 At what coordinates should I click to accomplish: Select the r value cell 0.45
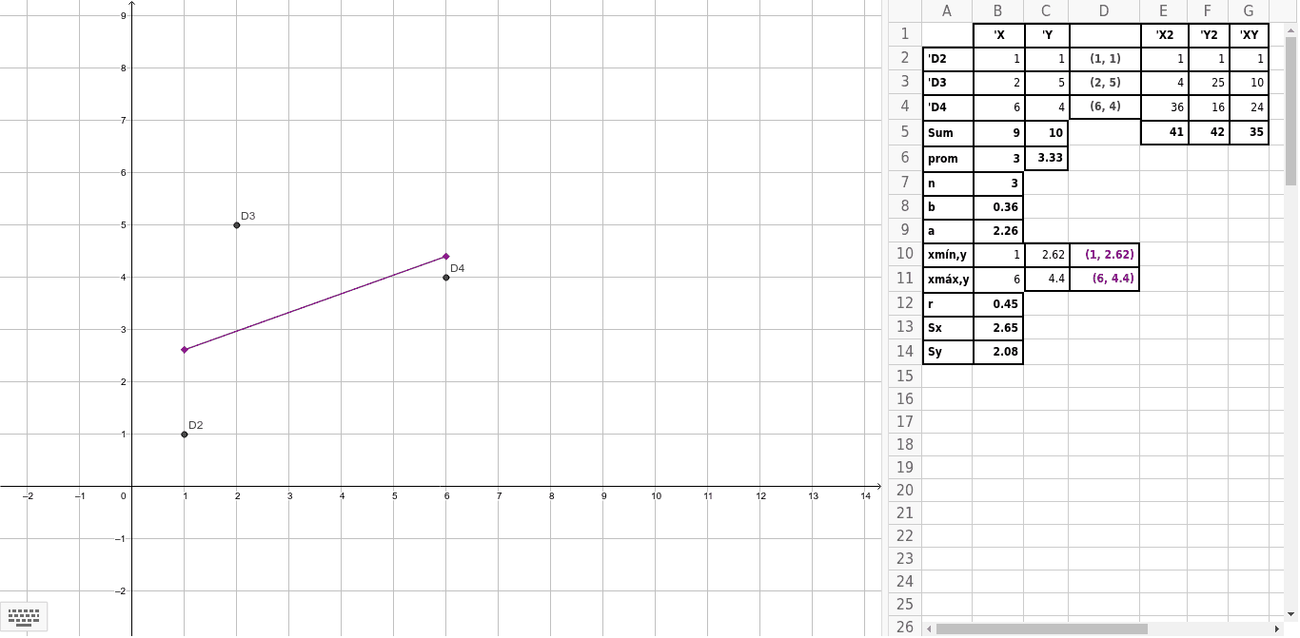(997, 304)
